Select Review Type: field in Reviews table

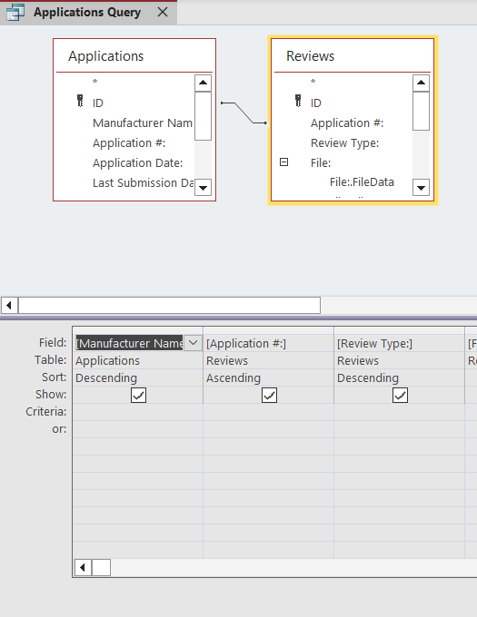pyautogui.click(x=344, y=142)
